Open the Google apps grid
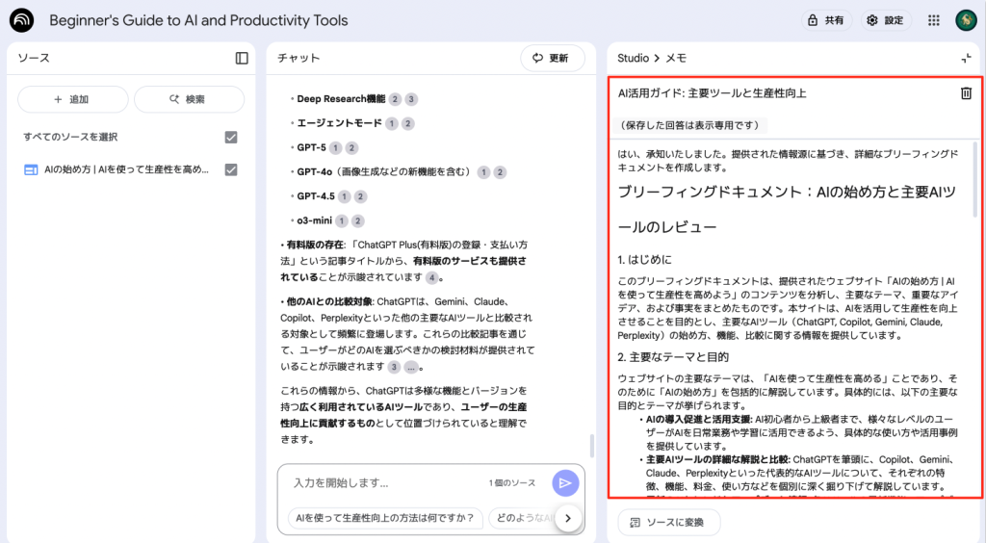Screen dimensions: 986x543 click(x=933, y=20)
